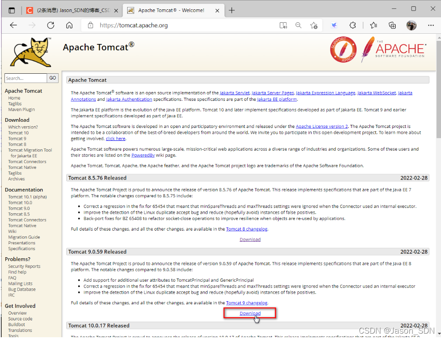Follow the Apache License version 2 link

pos(322,127)
